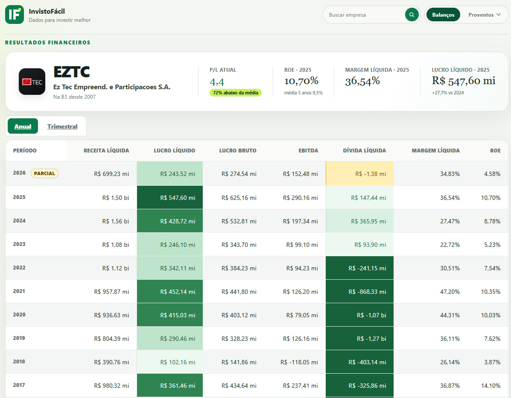The image size is (511, 398).
Task: Click the 2022 gross profit R$ 384,23 mi
Action: [x=239, y=268]
